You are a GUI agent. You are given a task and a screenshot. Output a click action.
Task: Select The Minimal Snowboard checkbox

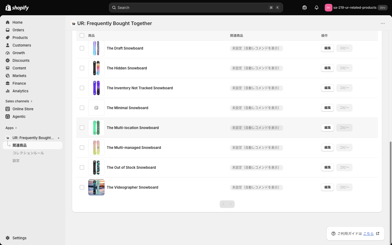pyautogui.click(x=82, y=108)
